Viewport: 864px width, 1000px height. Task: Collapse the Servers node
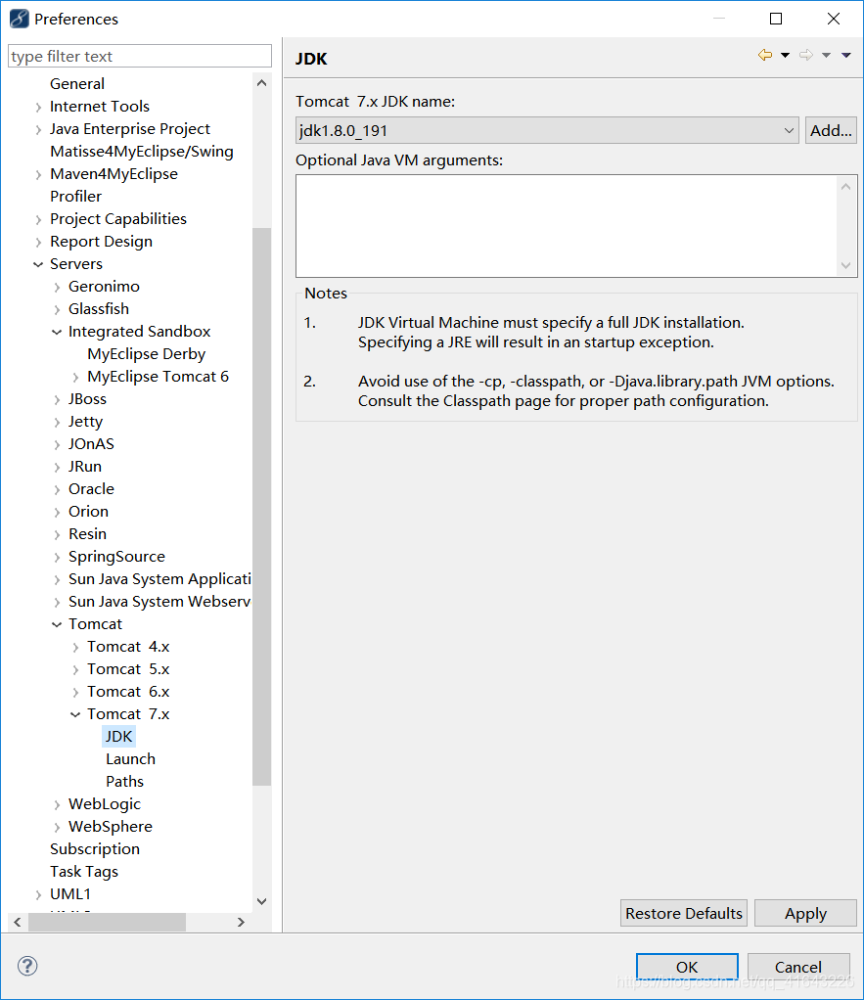38,264
